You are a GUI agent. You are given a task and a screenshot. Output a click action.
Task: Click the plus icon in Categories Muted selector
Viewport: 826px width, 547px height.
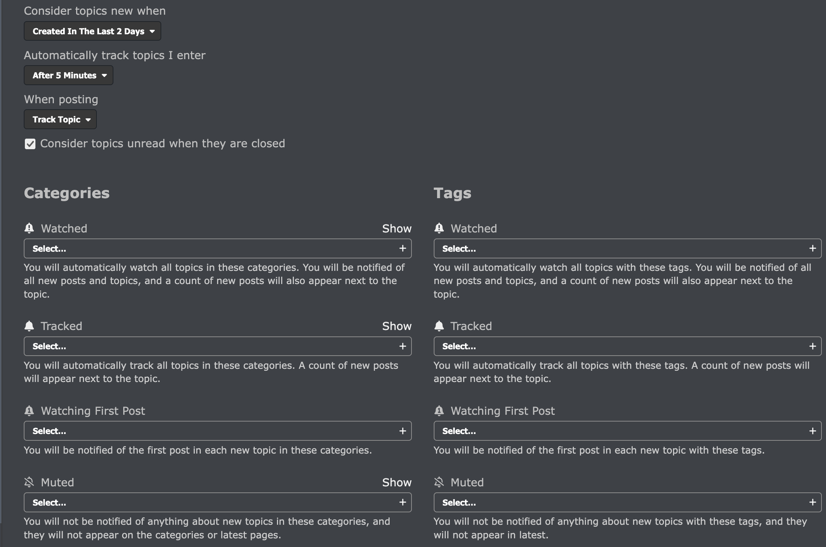(x=402, y=502)
